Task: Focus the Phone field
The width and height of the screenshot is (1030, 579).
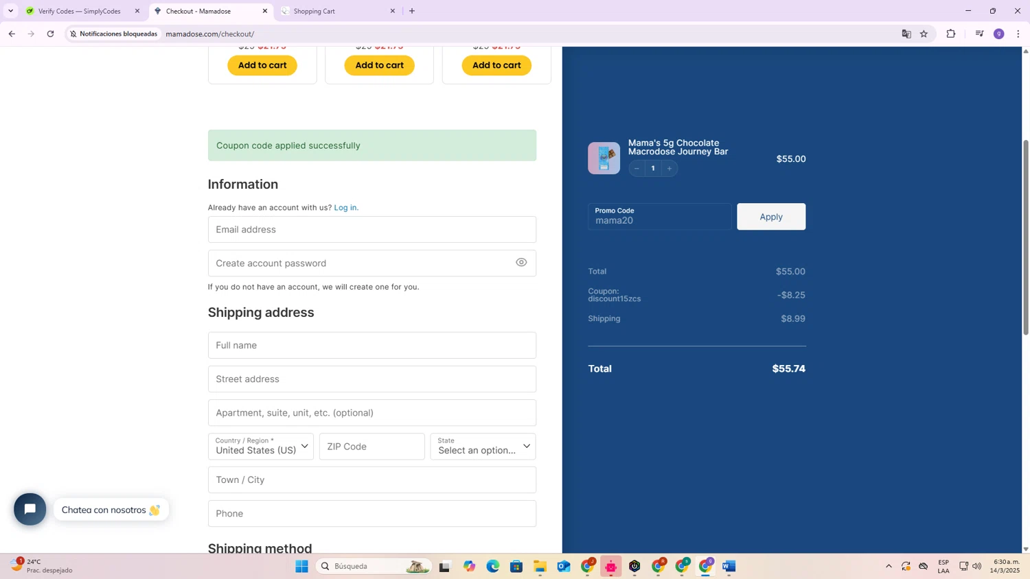Action: [x=372, y=513]
